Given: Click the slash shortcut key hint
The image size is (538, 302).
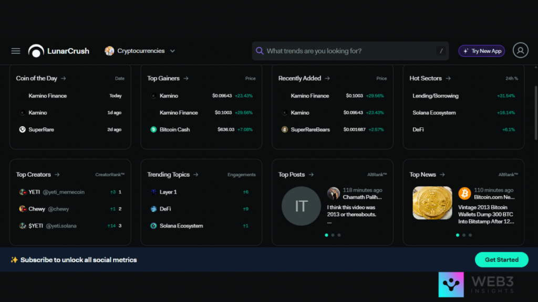Looking at the screenshot, I should click(441, 51).
